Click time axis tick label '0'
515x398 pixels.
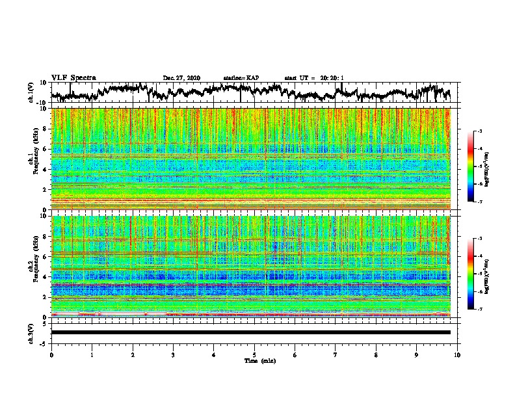pyautogui.click(x=51, y=355)
